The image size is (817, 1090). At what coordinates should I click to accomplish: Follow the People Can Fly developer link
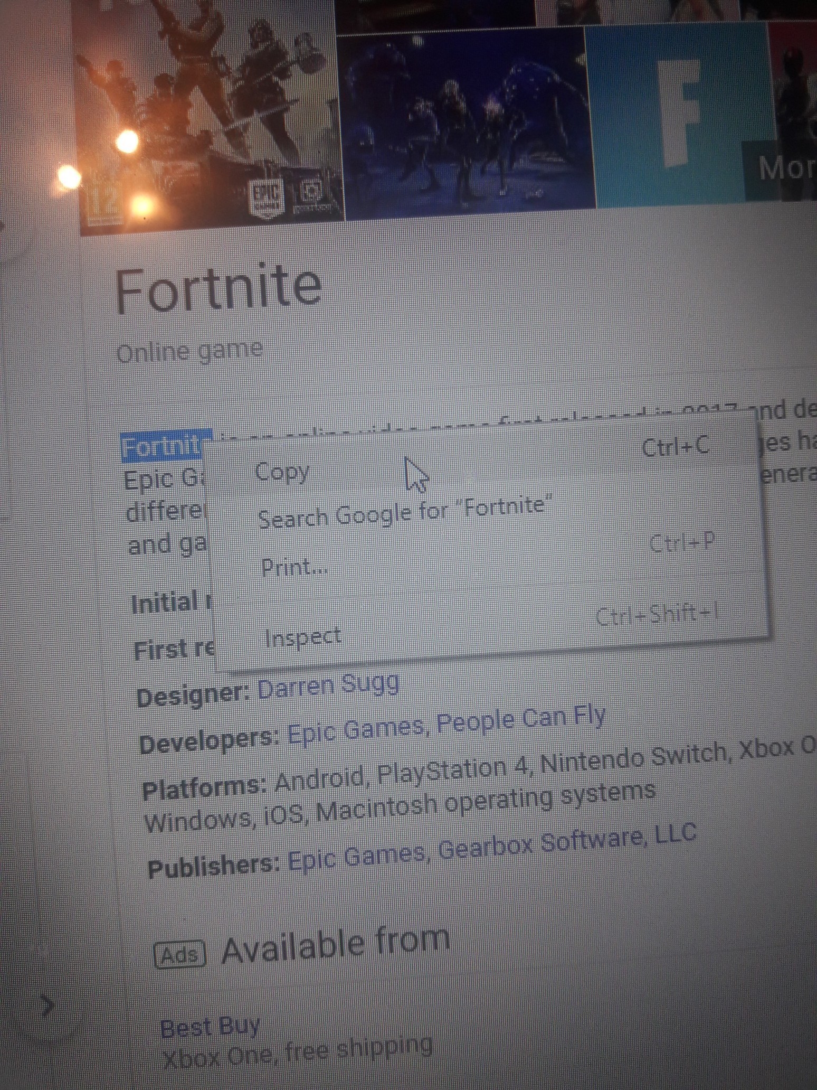[521, 719]
